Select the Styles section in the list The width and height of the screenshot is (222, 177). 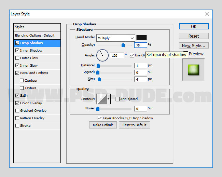37,27
